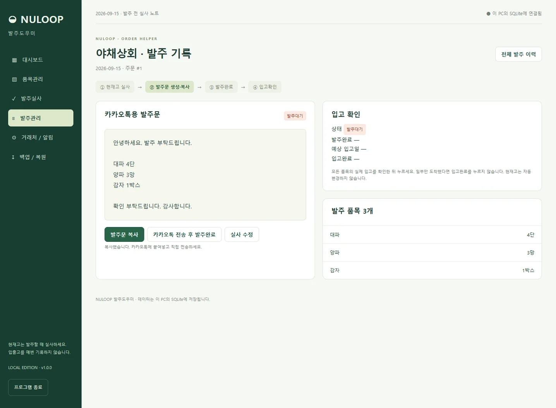Click the gear icon beside 거래처 / 알림
556x408 pixels.
(14, 138)
